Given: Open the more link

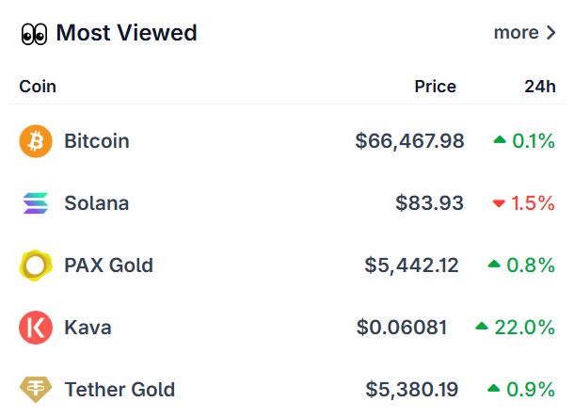Looking at the screenshot, I should click(516, 33).
